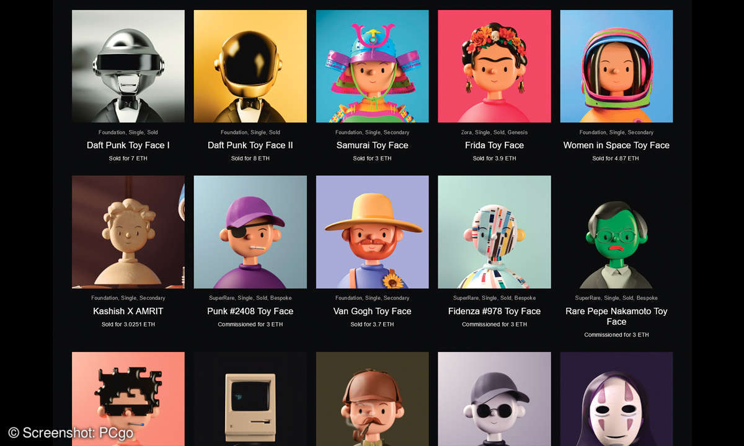Viewport: 744px width, 446px height.
Task: Click 'Sold for 7 ETH' price text
Action: pos(128,159)
